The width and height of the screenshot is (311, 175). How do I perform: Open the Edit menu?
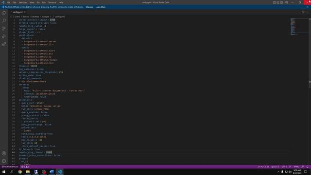click(14, 2)
